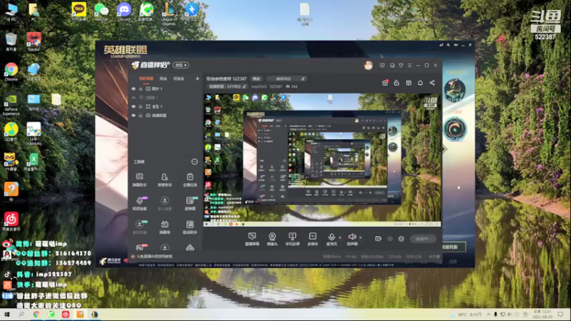The width and height of the screenshot is (571, 321).
Task: Click the room lock icon in header
Action: click(x=397, y=83)
